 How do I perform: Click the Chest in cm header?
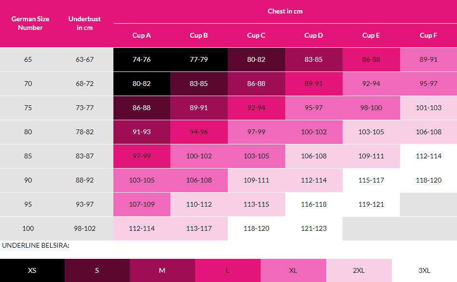click(x=285, y=11)
